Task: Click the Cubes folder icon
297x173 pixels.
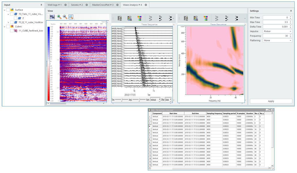Action: [12, 27]
